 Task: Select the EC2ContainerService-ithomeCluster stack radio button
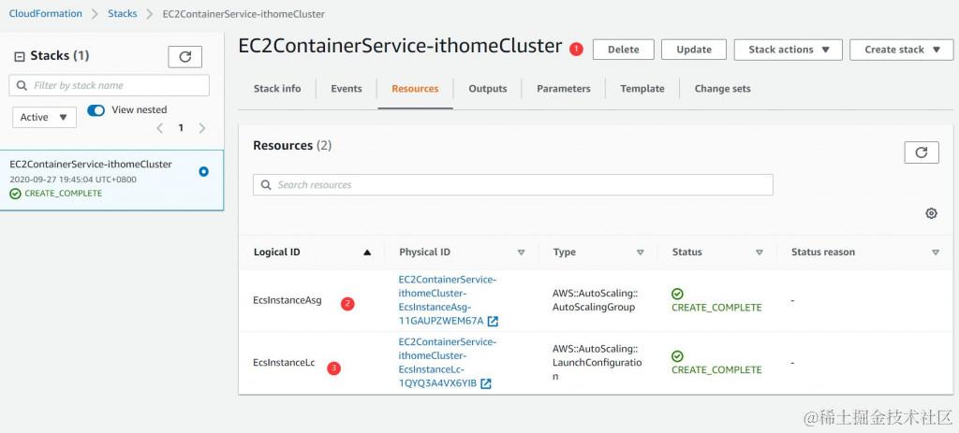pos(203,172)
